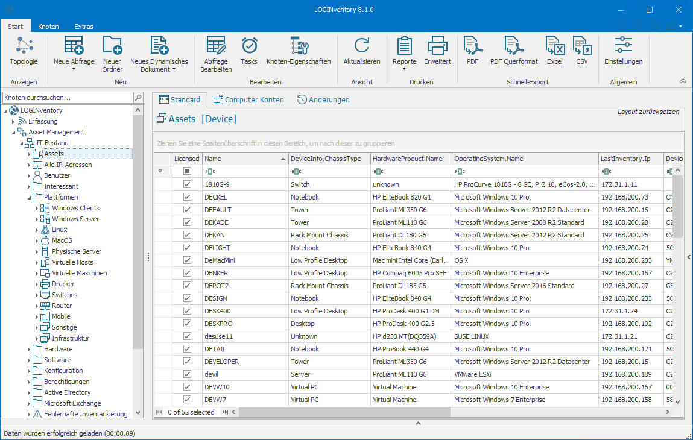Export to PDF

pyautogui.click(x=472, y=51)
